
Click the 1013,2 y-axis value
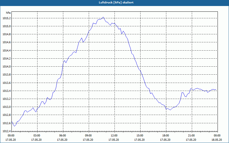(6, 99)
